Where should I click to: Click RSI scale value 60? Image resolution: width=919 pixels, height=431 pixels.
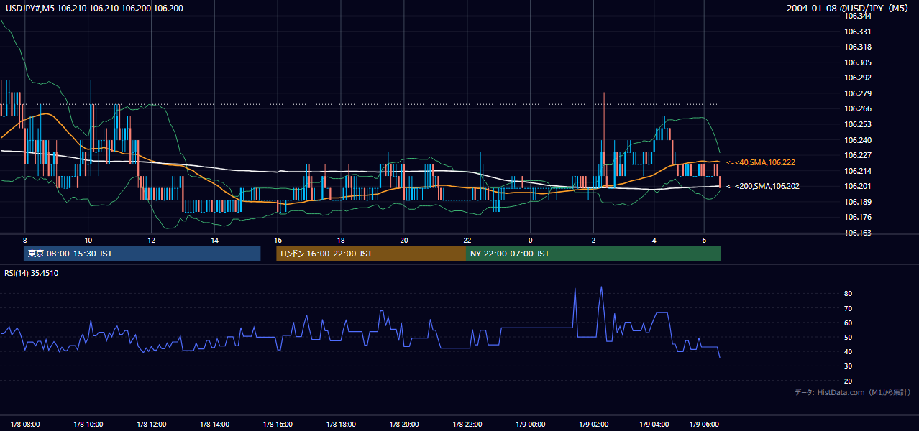coord(849,323)
